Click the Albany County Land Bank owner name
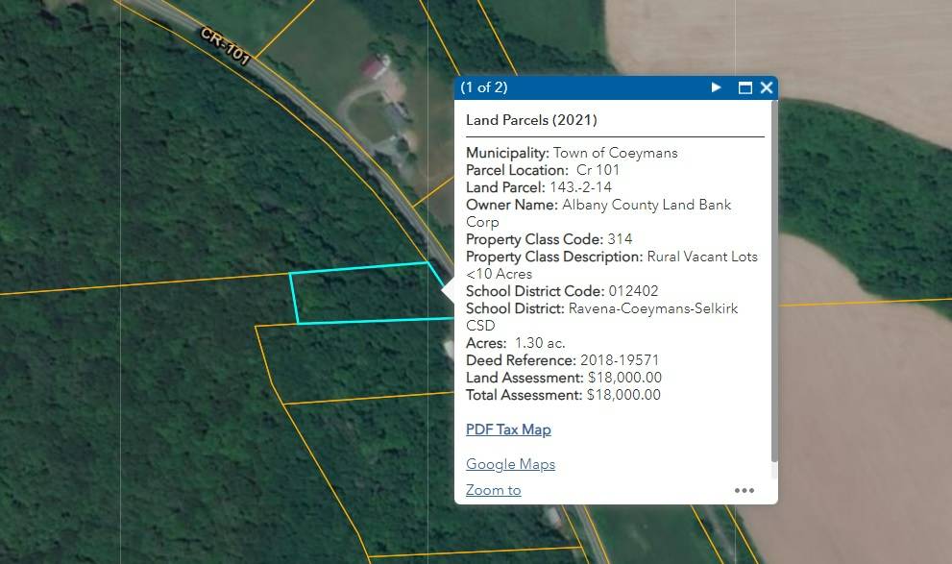 click(x=647, y=205)
